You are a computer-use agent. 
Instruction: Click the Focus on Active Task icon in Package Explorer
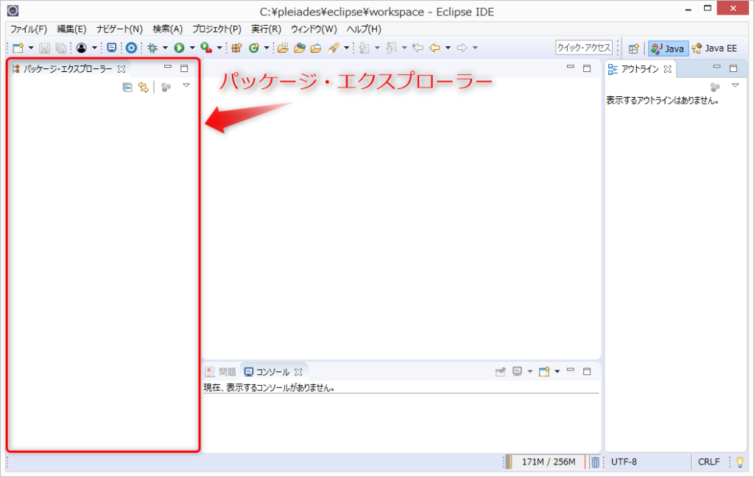pos(166,87)
